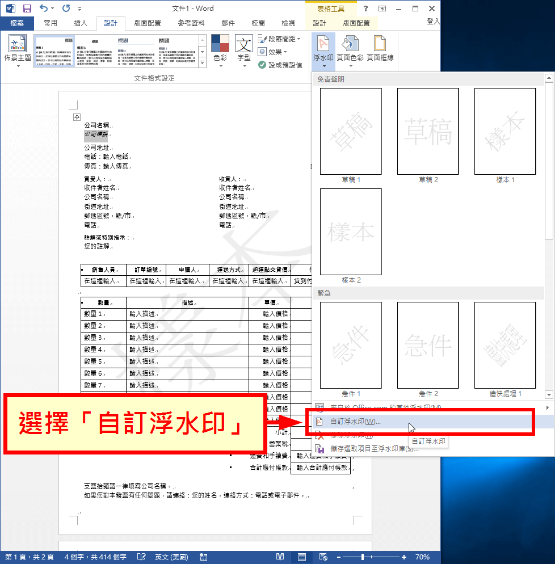
Task: Click the Save icon in Quick Access Toolbar
Action: click(x=26, y=8)
